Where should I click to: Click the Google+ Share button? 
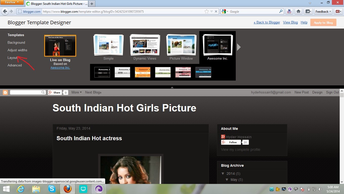point(55,92)
